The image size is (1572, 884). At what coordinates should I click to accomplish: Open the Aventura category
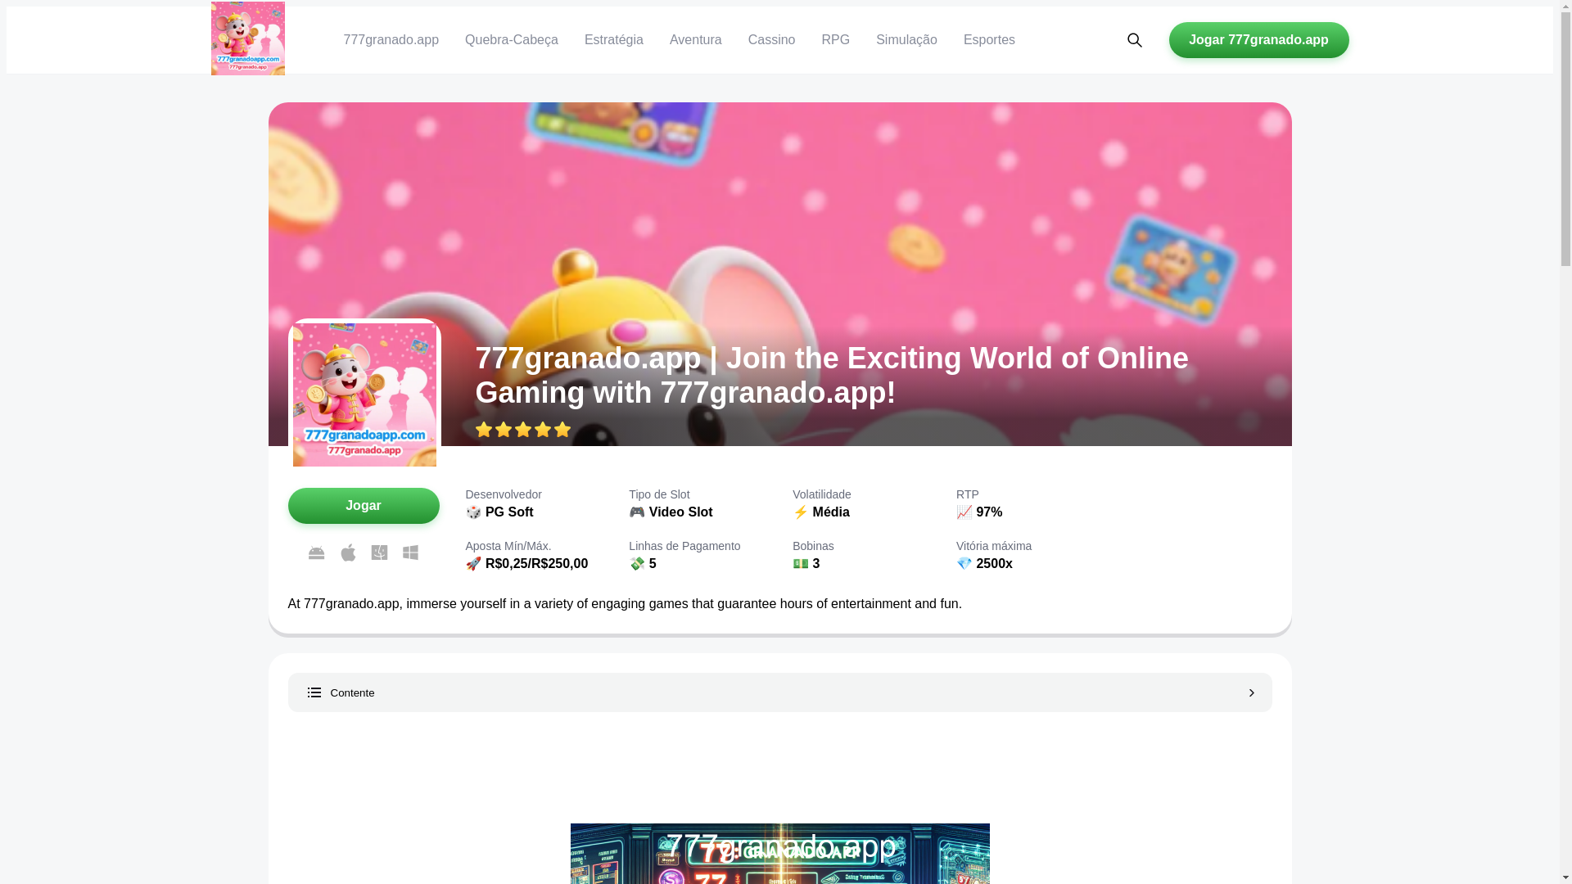coord(696,40)
